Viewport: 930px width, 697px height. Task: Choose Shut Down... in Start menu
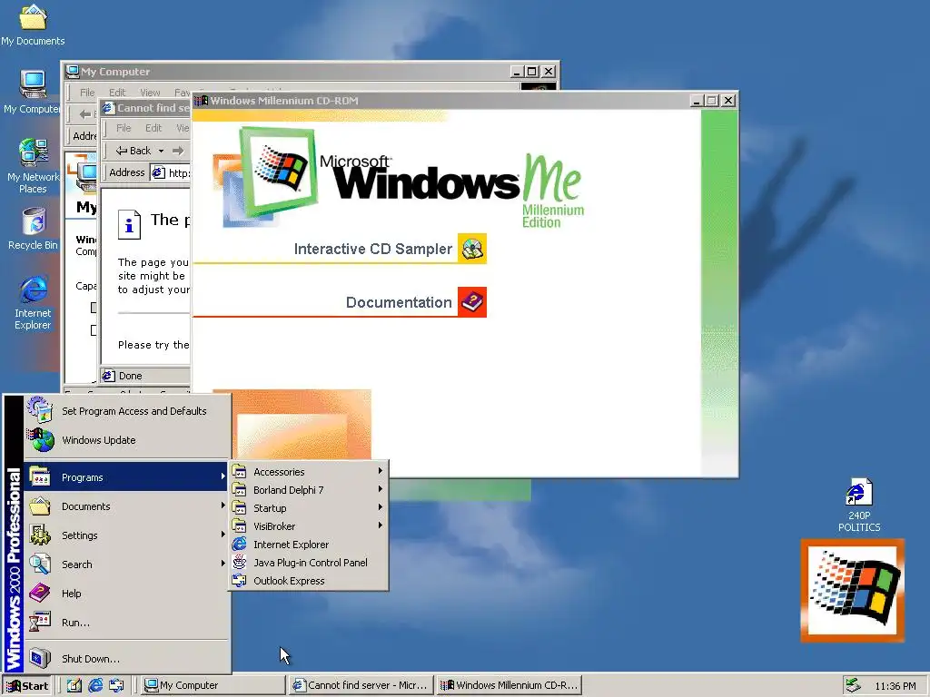(127, 659)
